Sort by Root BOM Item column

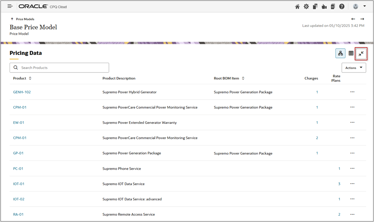(x=243, y=78)
